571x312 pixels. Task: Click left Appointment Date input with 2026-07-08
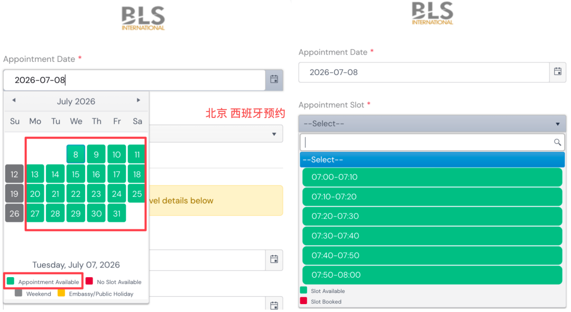(134, 80)
